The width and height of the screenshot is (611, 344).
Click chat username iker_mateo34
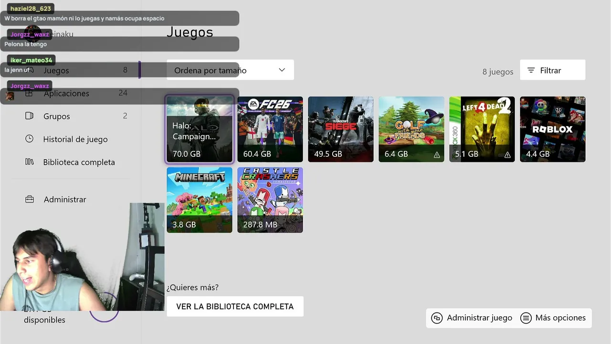point(32,60)
